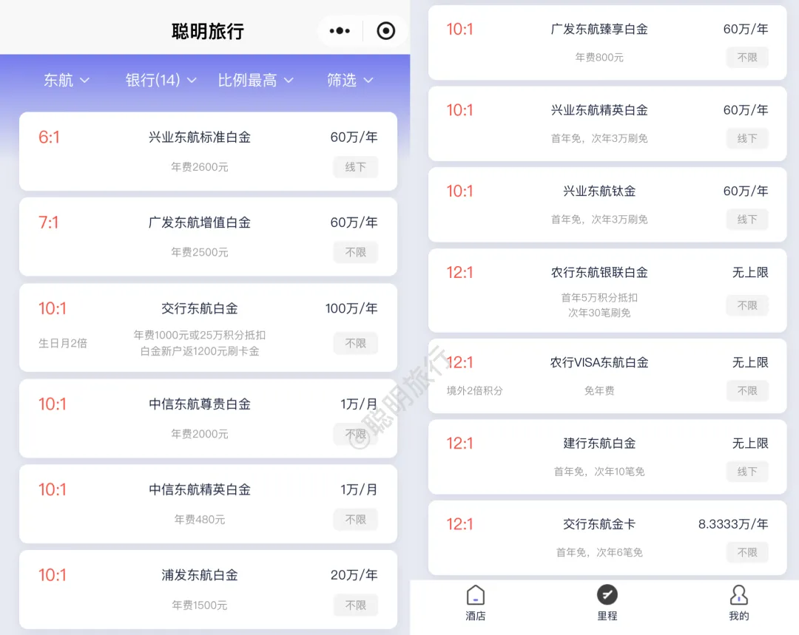Tap 线下 tag on 兴业东航钛金 card
Viewport: 799px width, 635px height.
click(747, 220)
